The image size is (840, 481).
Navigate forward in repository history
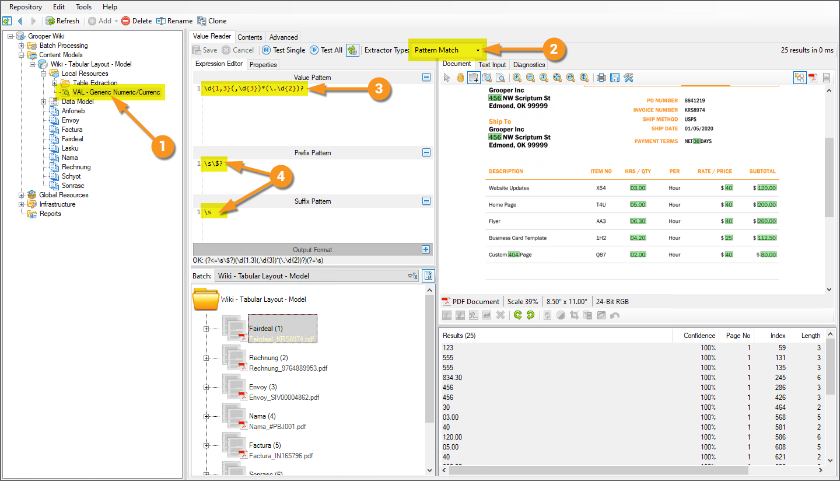pos(33,21)
